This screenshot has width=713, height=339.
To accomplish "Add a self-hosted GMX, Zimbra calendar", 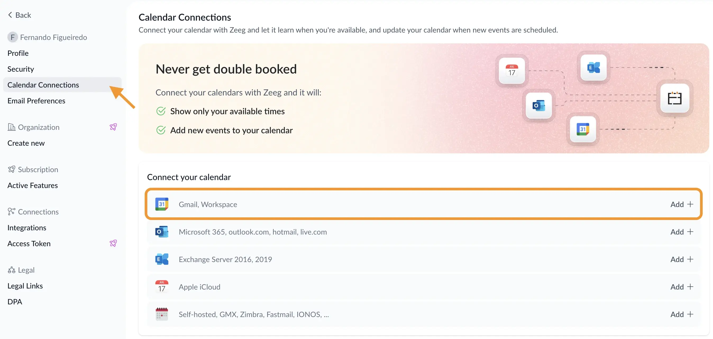I will [682, 314].
